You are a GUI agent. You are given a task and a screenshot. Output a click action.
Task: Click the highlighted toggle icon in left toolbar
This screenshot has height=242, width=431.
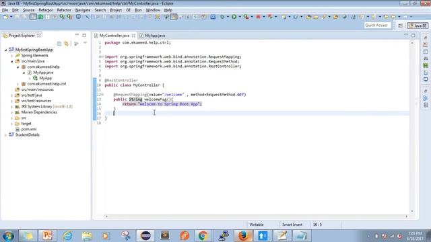(x=33, y=17)
